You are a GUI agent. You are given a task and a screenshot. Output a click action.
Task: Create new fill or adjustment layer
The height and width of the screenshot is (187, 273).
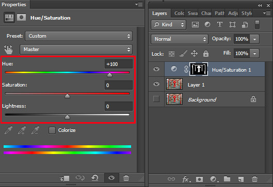pos(214,179)
